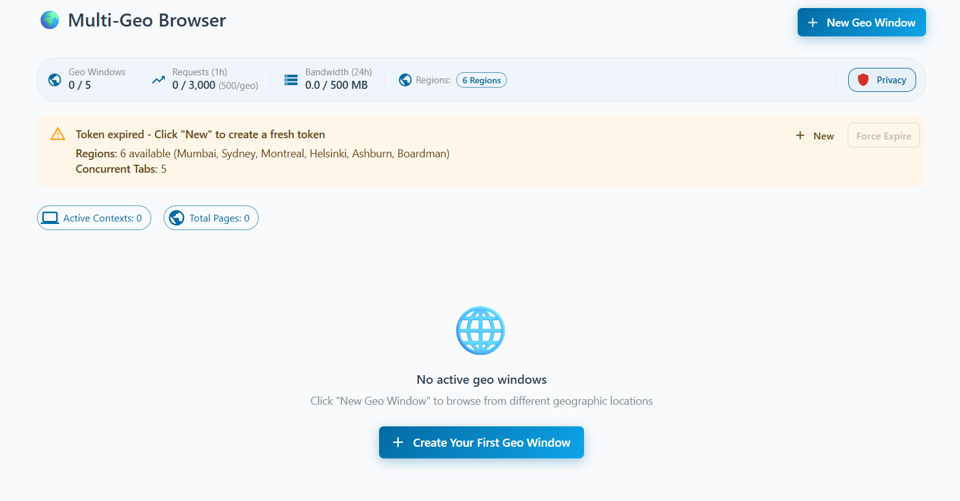Toggle the Privacy setting
The width and height of the screenshot is (960, 501).
click(x=882, y=80)
